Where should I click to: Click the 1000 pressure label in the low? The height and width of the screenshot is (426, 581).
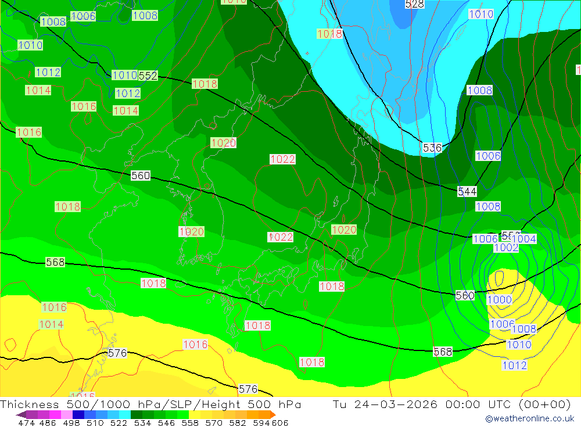pyautogui.click(x=500, y=299)
